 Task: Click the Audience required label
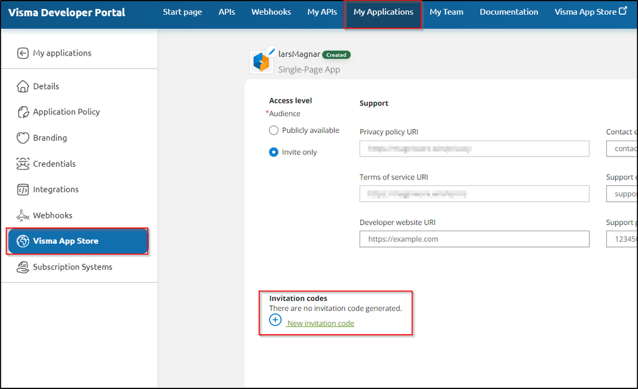click(x=283, y=114)
